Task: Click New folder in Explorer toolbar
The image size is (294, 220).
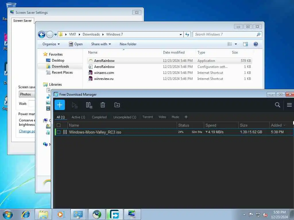Action: coord(128,44)
